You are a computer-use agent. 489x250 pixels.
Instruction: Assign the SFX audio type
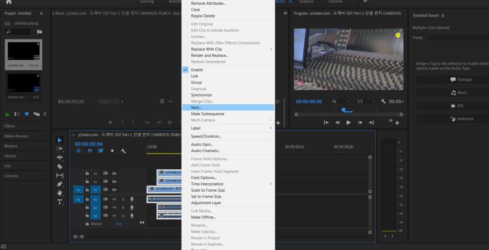pos(453,105)
